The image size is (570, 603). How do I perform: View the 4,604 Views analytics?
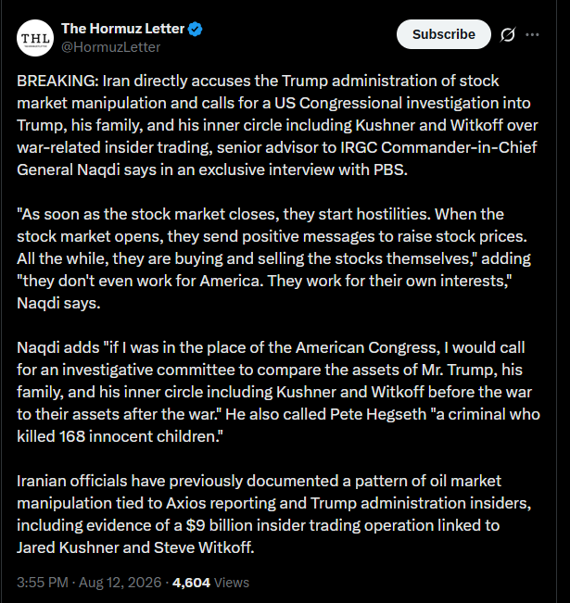coord(210,583)
